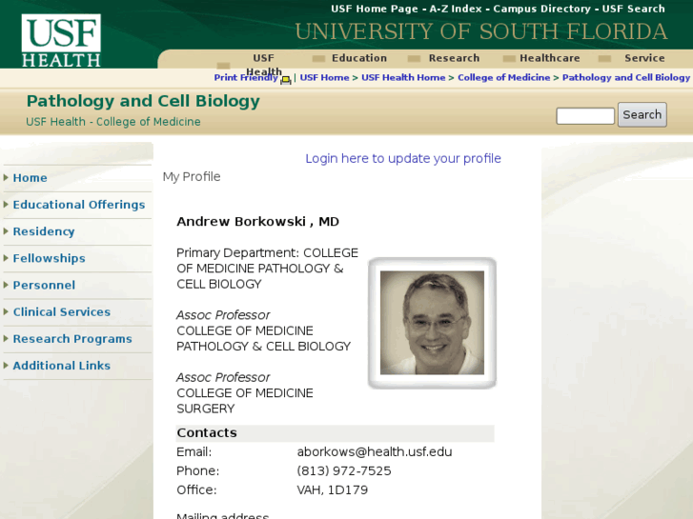693x519 pixels.
Task: Click the University of South Florida banner title
Action: (x=480, y=31)
